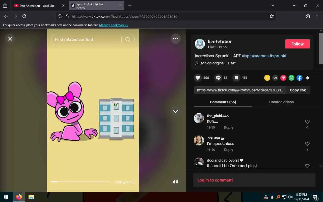Open the lizetvtuber username link
323x202 pixels.
click(x=220, y=41)
